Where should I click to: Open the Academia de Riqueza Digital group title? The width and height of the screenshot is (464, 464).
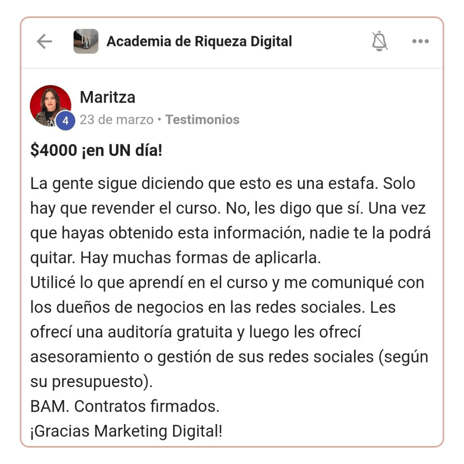[x=199, y=41]
